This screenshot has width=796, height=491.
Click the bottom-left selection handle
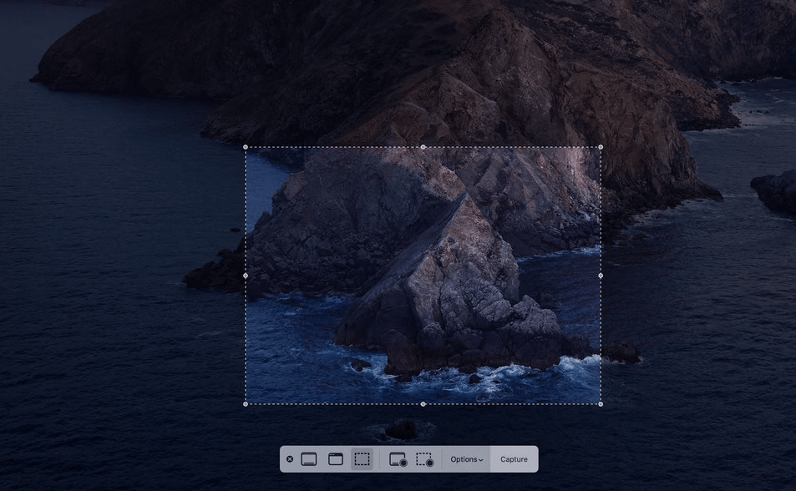(x=246, y=403)
